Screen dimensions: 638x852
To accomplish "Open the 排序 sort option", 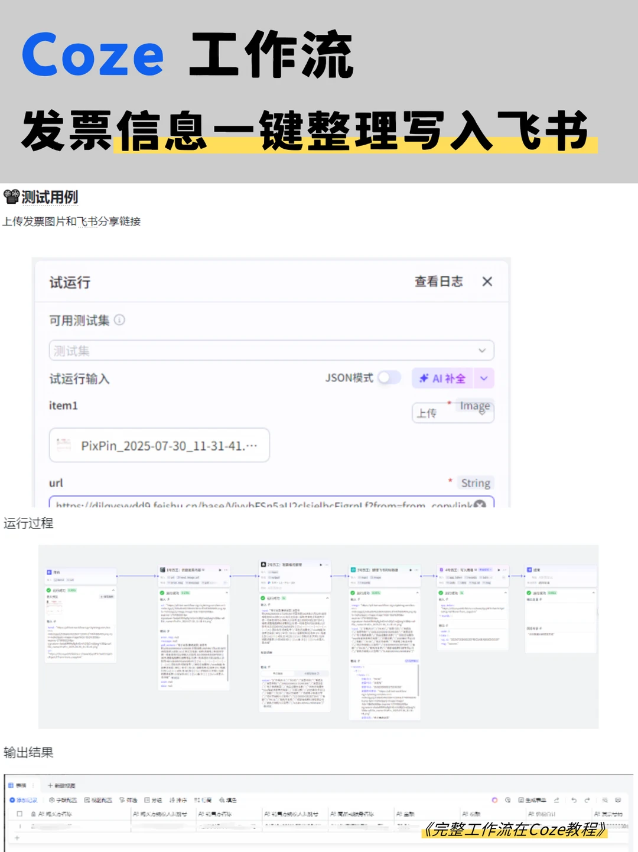I will [178, 800].
